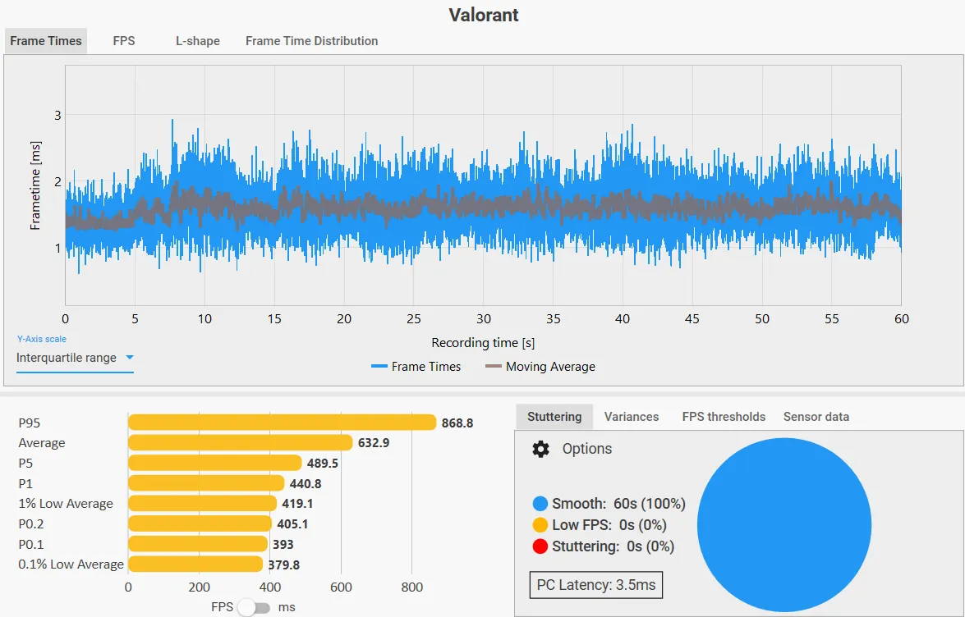Click the blue stuttering pie chart
The height and width of the screenshot is (617, 965).
[x=784, y=525]
